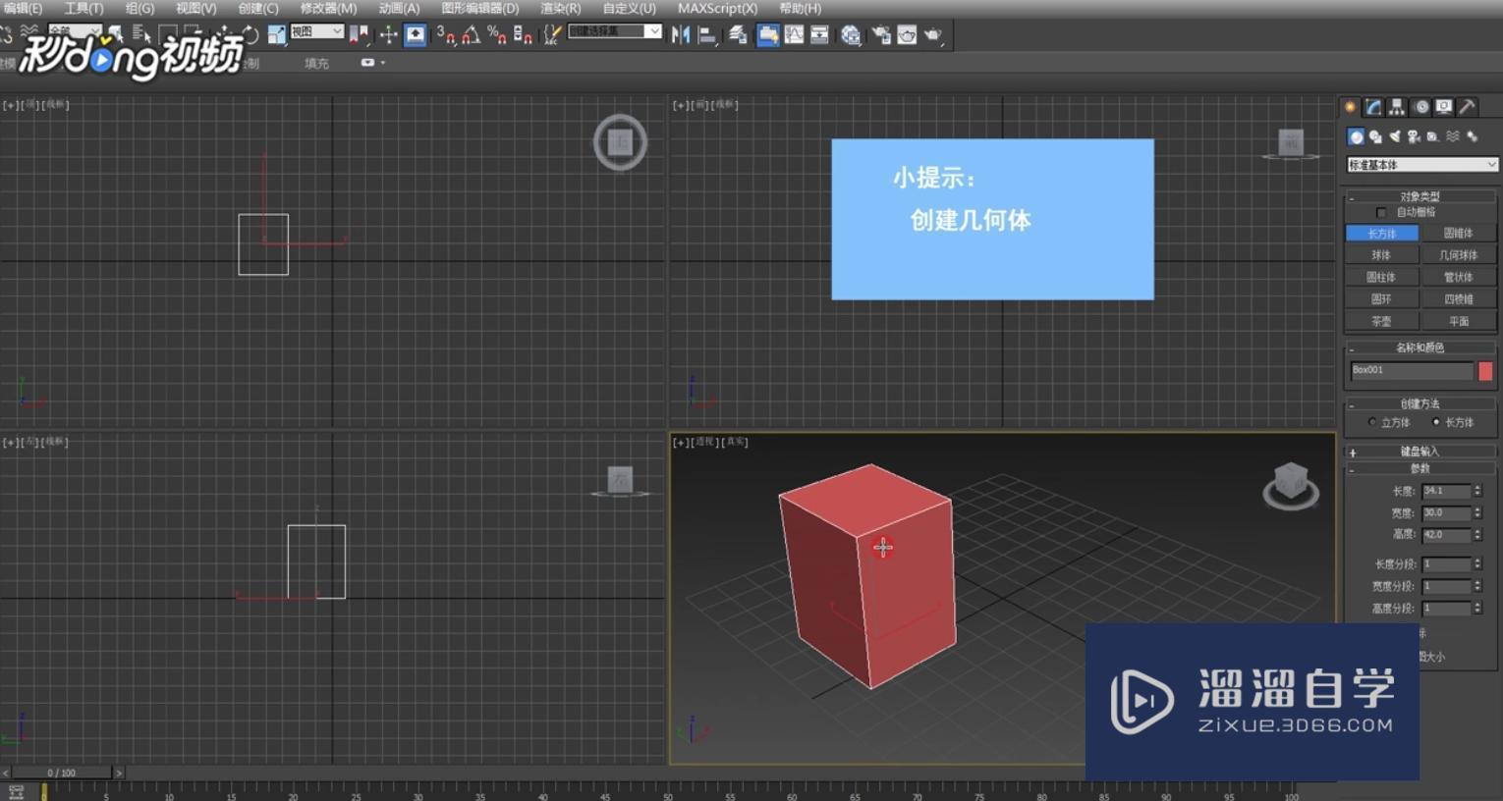
Task: Select the 长方体 creation method radio
Action: pos(1436,423)
